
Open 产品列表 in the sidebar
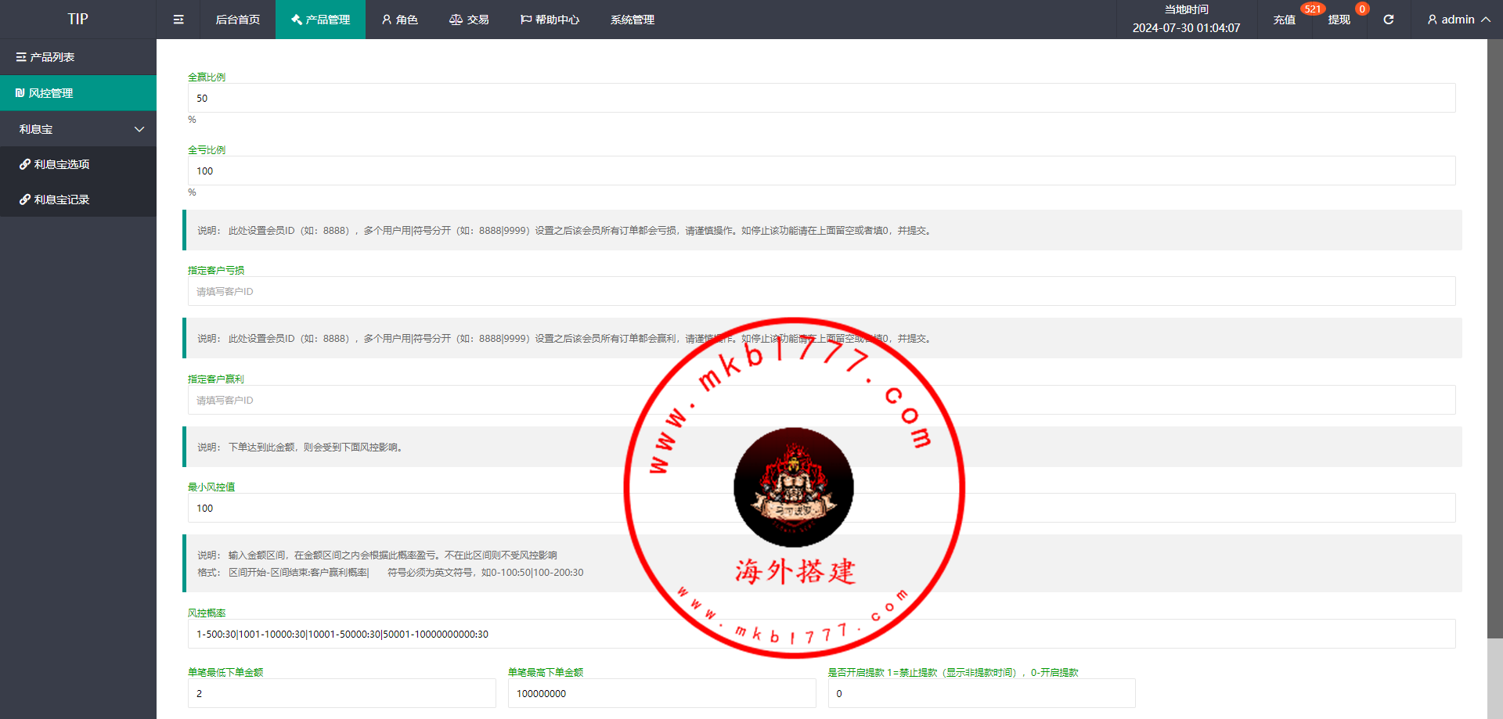point(78,57)
